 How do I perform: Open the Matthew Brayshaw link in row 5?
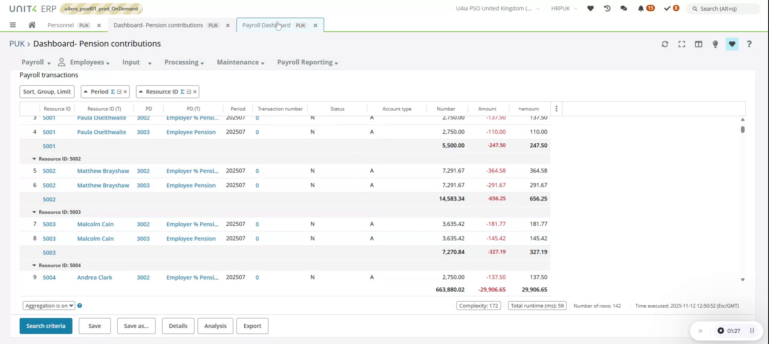click(103, 171)
